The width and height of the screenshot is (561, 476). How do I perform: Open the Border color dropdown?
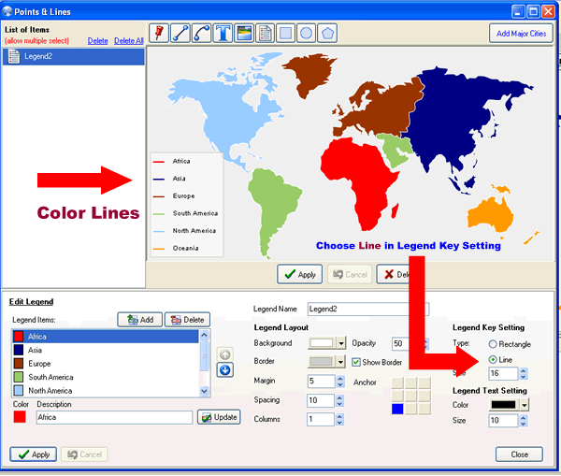point(341,362)
